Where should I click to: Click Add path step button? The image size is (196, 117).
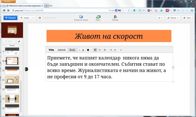click(9, 41)
